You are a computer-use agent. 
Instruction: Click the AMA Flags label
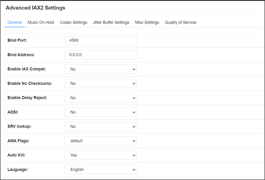point(18,141)
